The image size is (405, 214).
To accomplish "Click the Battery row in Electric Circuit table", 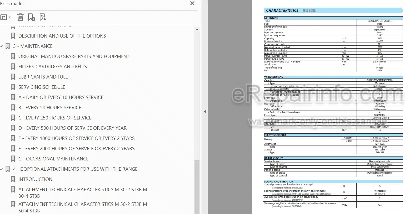I will click(333, 139).
